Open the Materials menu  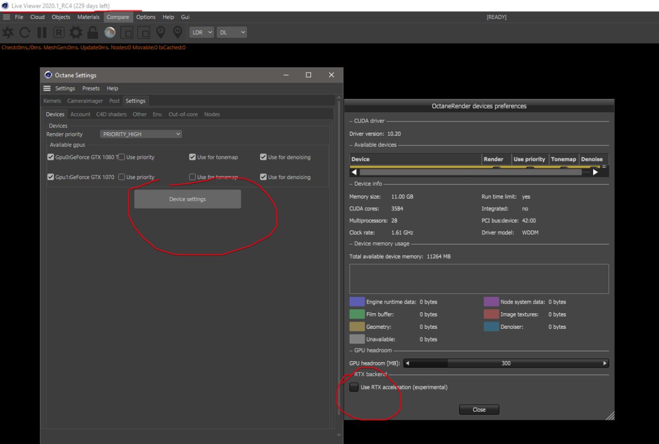pyautogui.click(x=89, y=17)
